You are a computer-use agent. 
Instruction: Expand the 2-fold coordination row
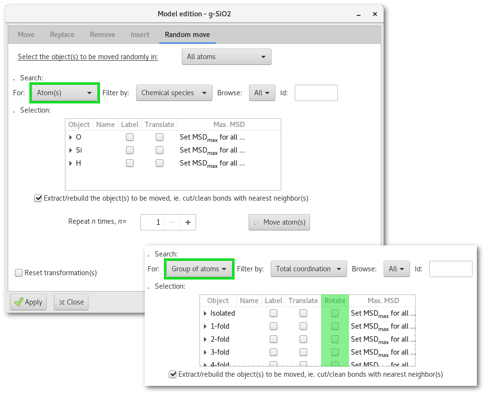click(205, 339)
